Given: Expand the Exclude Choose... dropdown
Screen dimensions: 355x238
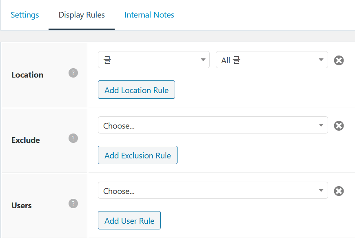Looking at the screenshot, I should tap(213, 125).
